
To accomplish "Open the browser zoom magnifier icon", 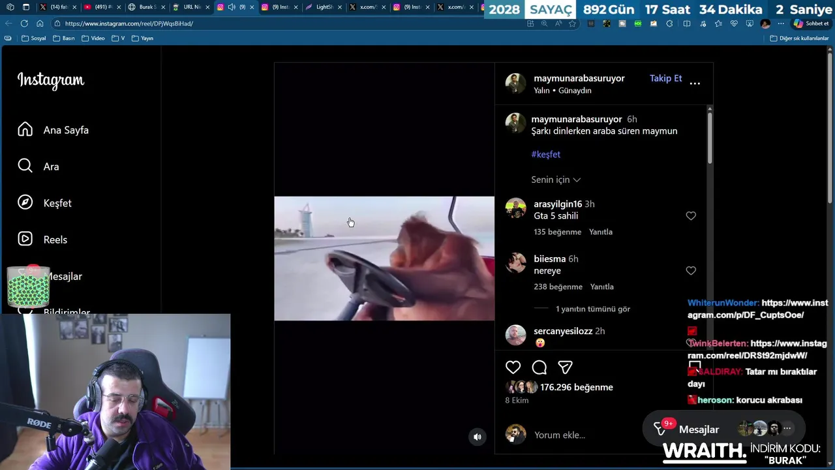I will tap(544, 23).
